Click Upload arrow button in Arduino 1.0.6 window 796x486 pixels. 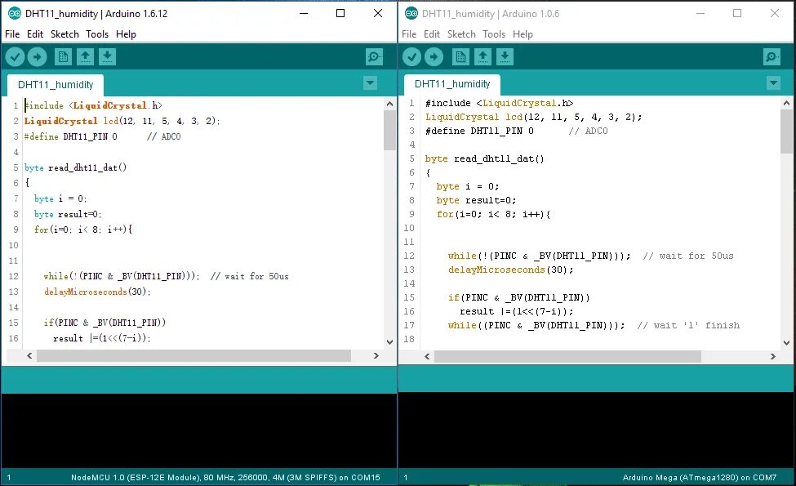[434, 57]
